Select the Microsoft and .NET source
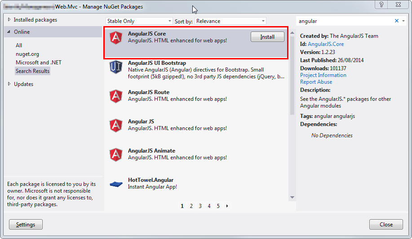Image resolution: width=412 pixels, height=239 pixels. [38, 63]
